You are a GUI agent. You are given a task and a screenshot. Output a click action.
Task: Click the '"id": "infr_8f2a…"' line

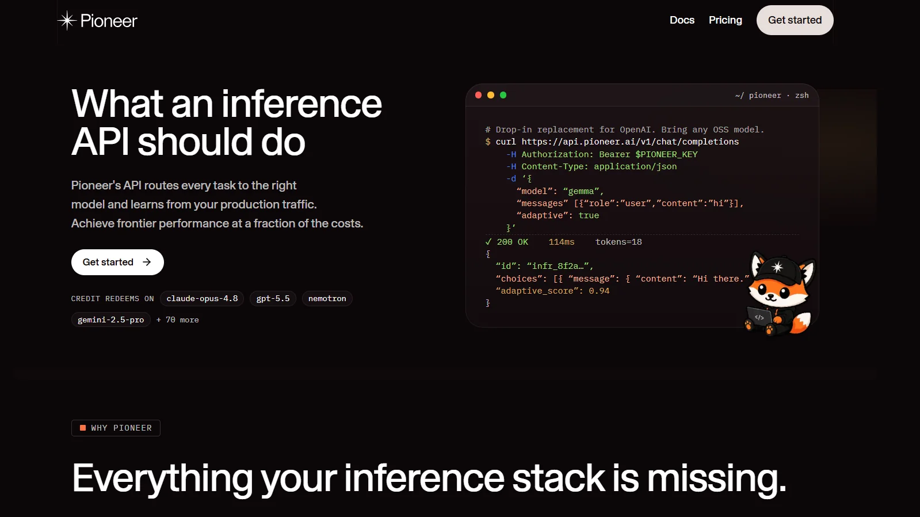(x=544, y=266)
